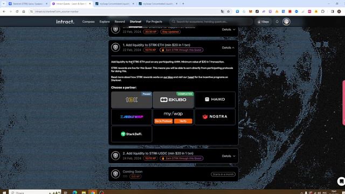345x194 pixels.
Task: Click the Windows taskbar search box
Action: [35, 192]
